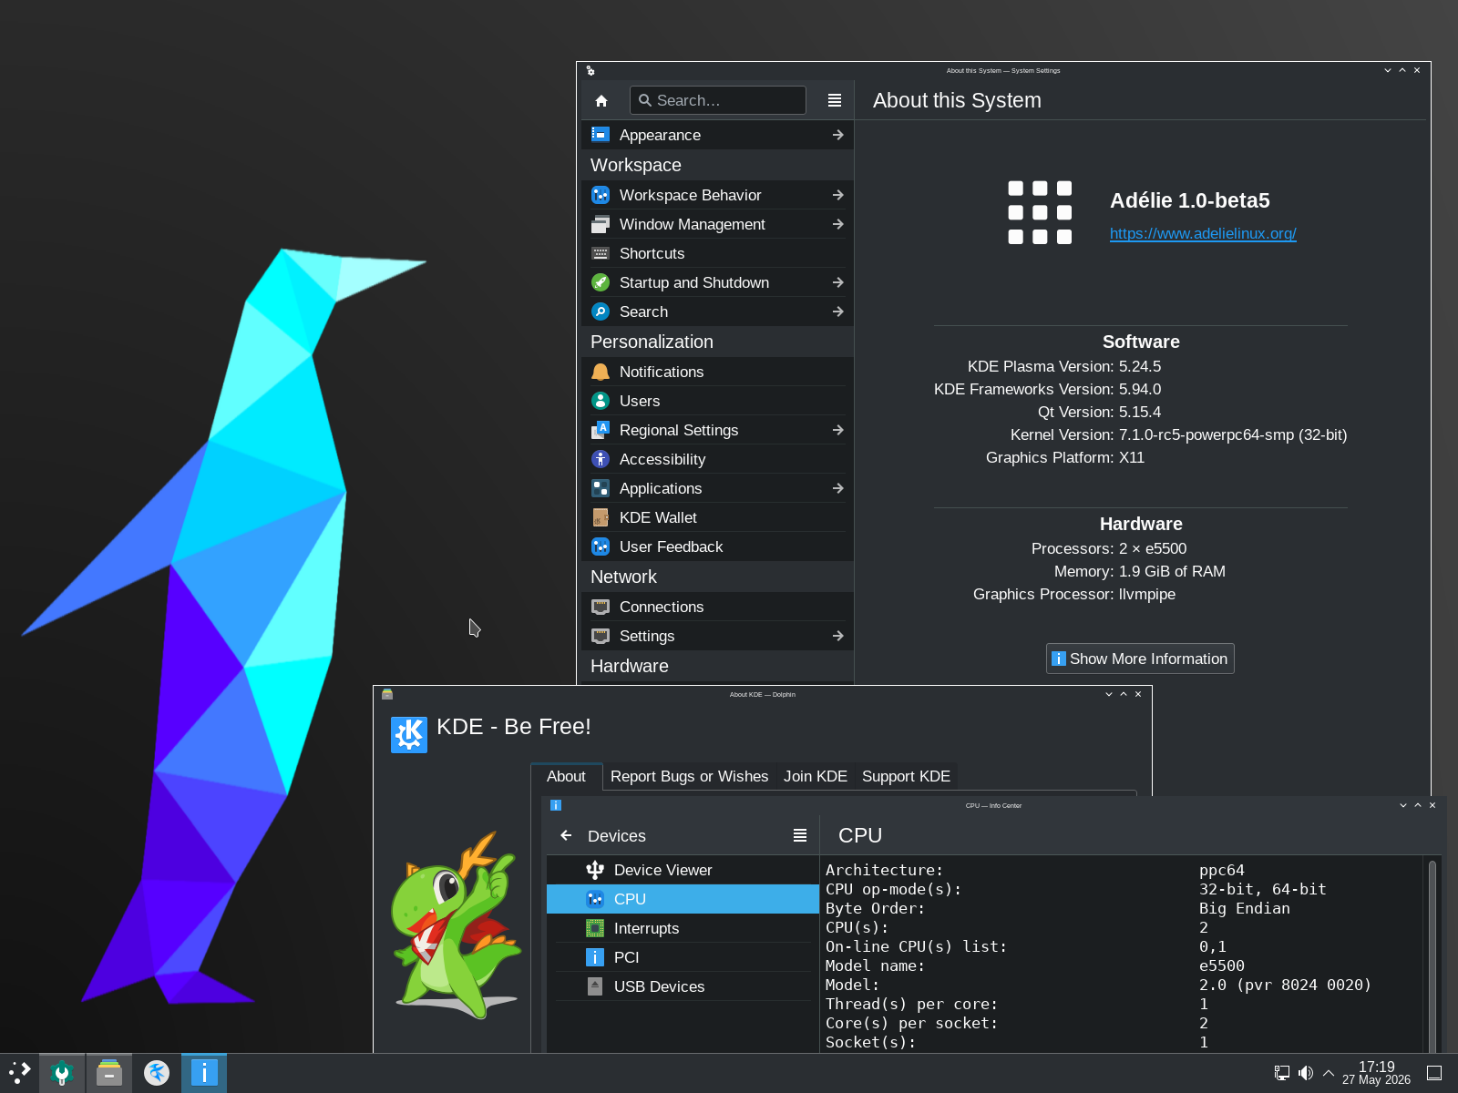The image size is (1458, 1093).
Task: Go back using the arrow beside Devices
Action: (567, 835)
